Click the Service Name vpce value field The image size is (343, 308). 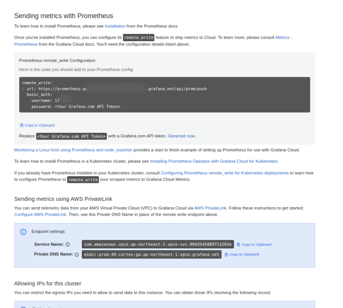point(158,245)
